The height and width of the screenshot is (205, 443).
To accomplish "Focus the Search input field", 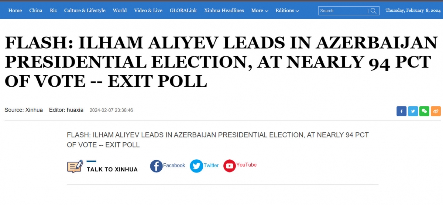I will tap(343, 11).
